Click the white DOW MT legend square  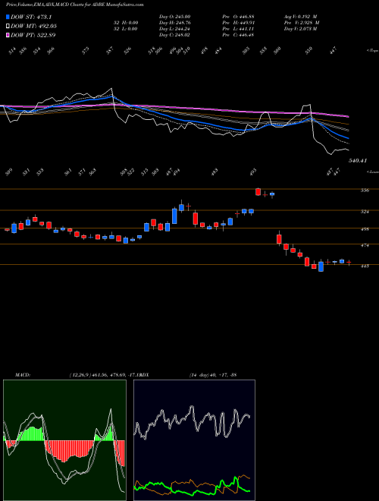(8, 26)
